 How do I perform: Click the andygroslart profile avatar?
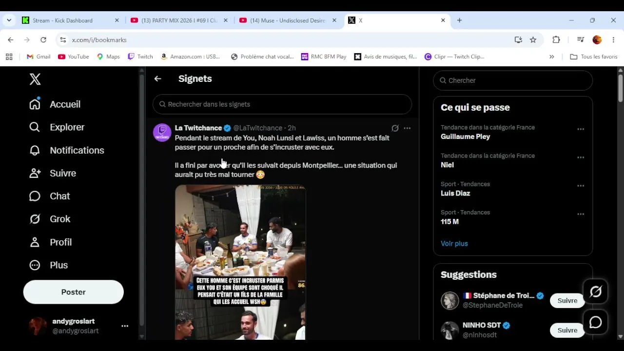click(38, 326)
